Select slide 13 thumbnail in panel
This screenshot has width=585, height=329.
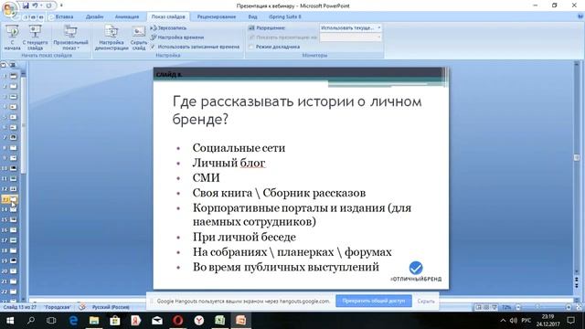tap(13, 199)
